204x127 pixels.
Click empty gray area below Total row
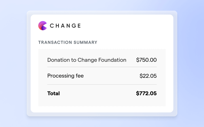tap(102, 102)
